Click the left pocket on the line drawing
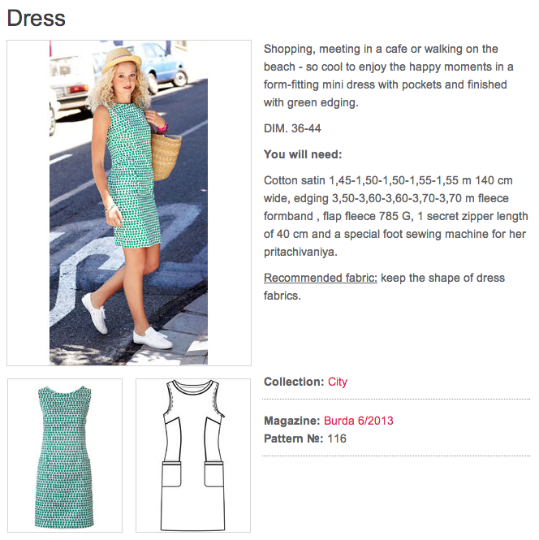 click(171, 474)
